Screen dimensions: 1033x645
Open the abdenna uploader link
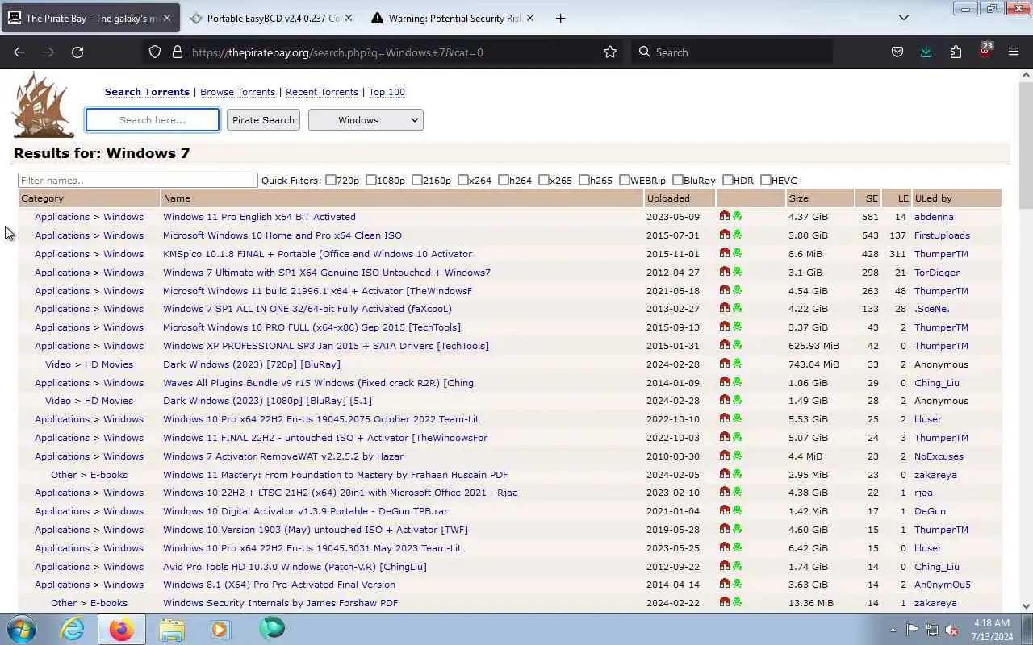[x=934, y=216]
